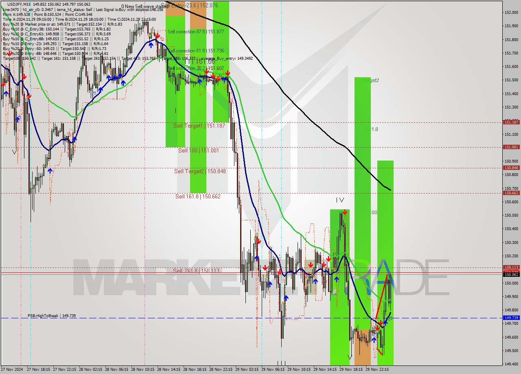Click the 'FSB-HighToBreak | 149.739' label
521x374 pixels.
coord(52,316)
